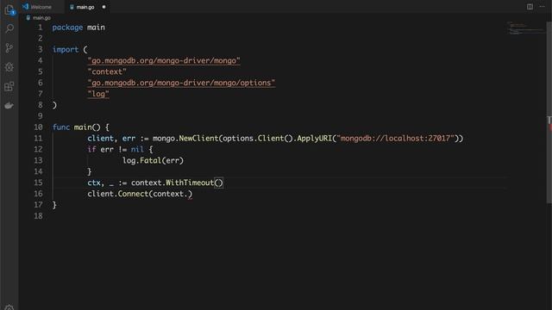552x310 pixels.
Task: Click the "func" keyword on line 10
Action: [x=61, y=127]
